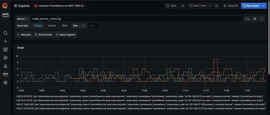Open the Alerting bell icon
Screen dimensions: 270x115
pyautogui.click(x=5, y=66)
